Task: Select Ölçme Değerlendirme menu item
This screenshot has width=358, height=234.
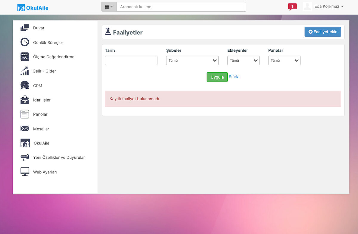Action: [54, 57]
